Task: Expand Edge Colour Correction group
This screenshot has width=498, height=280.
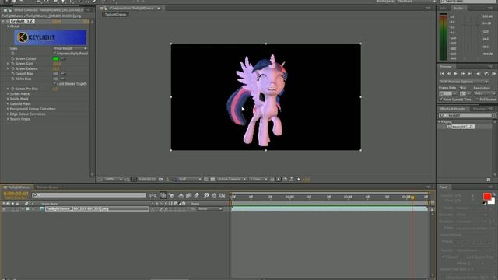Action: pos(8,114)
